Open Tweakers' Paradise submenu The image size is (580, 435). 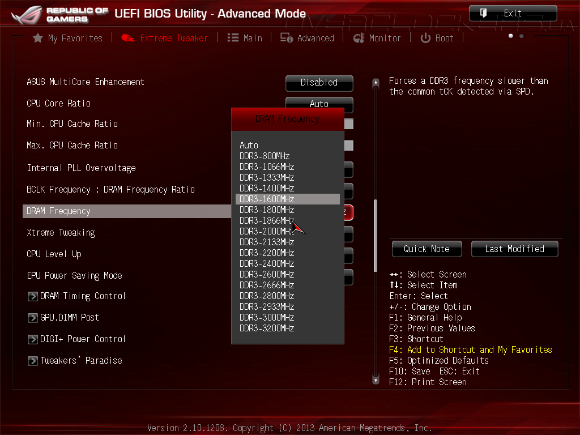[81, 361]
